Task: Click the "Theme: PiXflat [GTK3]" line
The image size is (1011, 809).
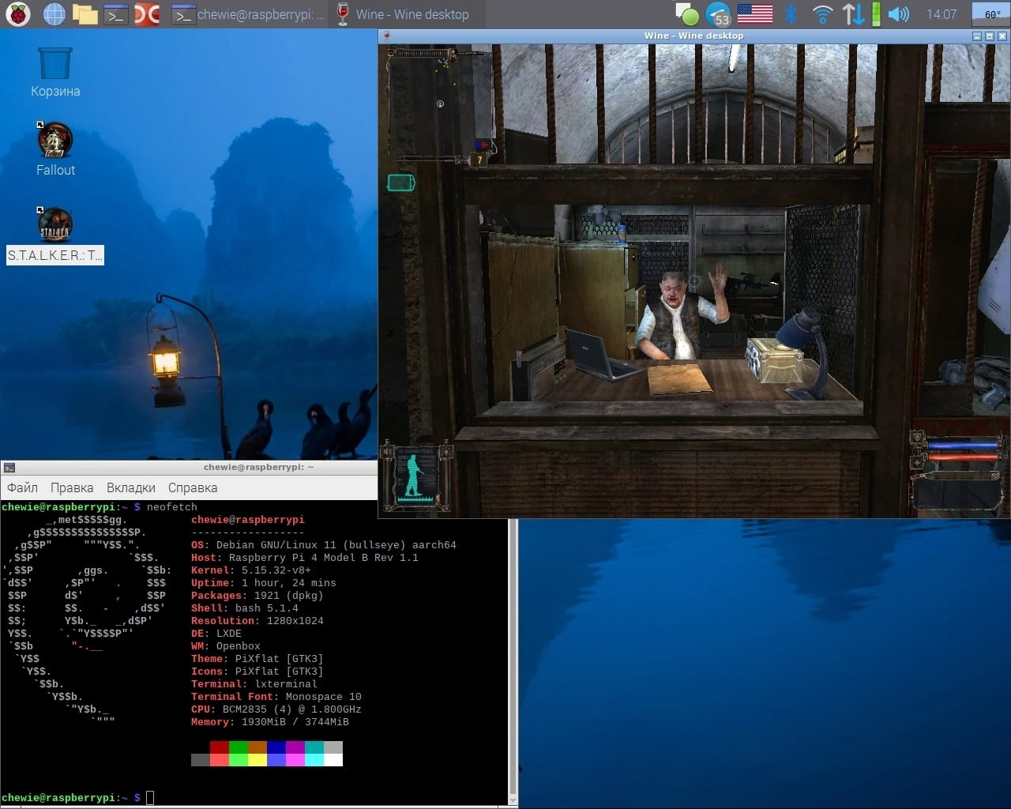Action: 257,659
